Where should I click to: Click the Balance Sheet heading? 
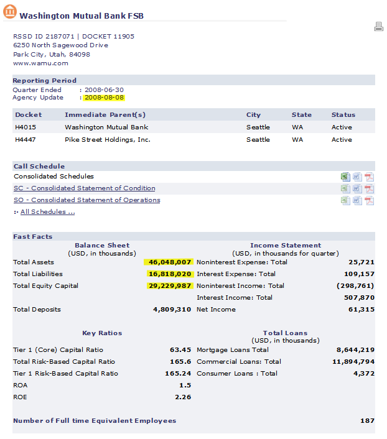pyautogui.click(x=102, y=245)
